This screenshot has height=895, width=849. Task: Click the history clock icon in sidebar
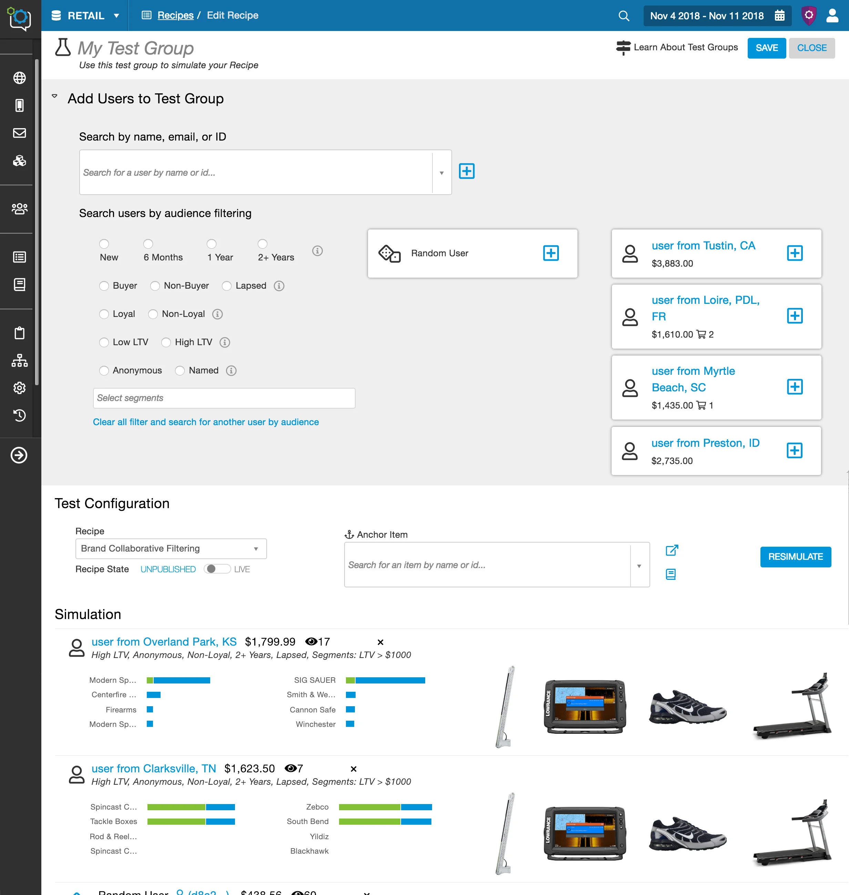(19, 415)
